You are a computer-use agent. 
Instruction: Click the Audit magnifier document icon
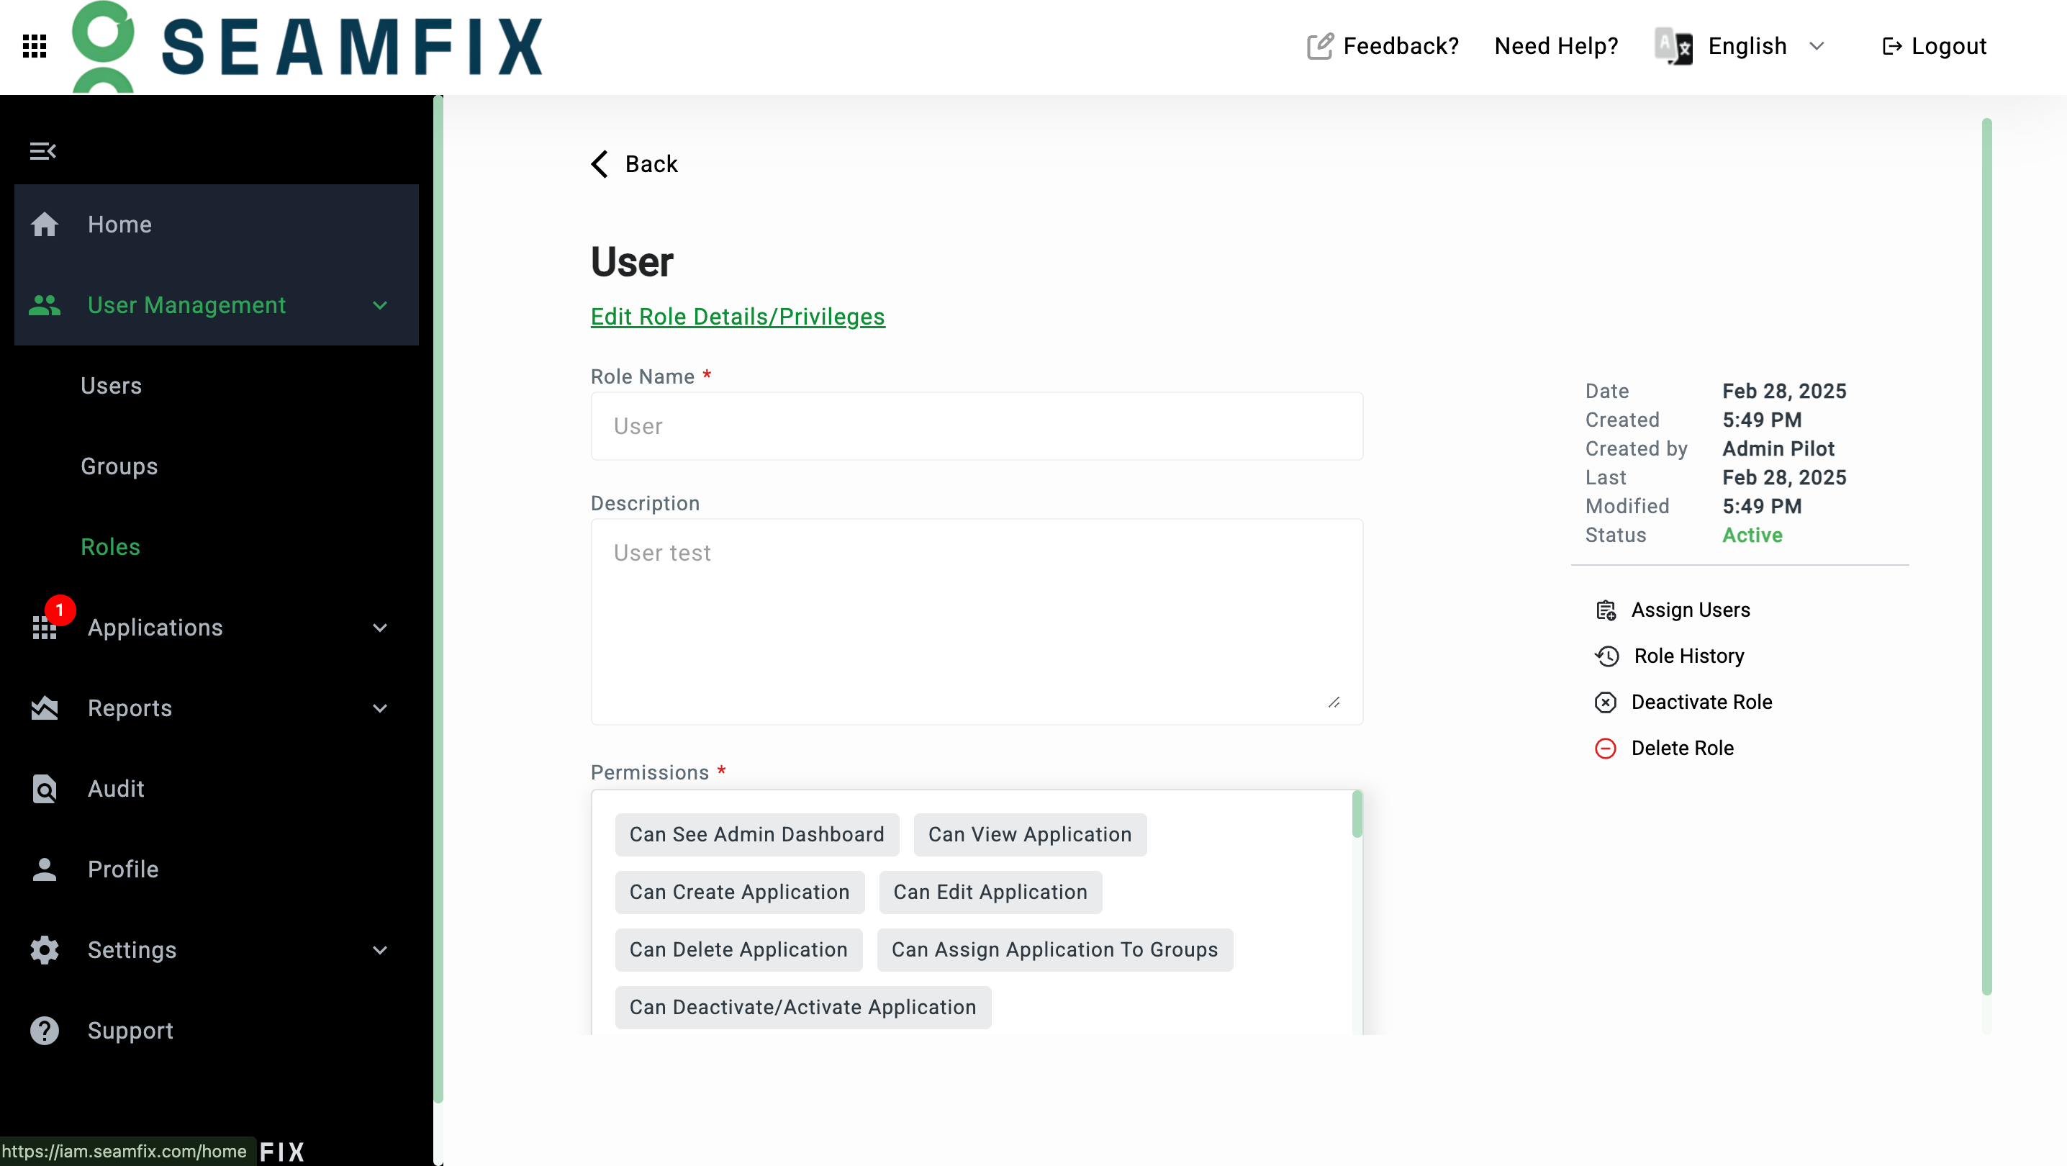(x=44, y=789)
